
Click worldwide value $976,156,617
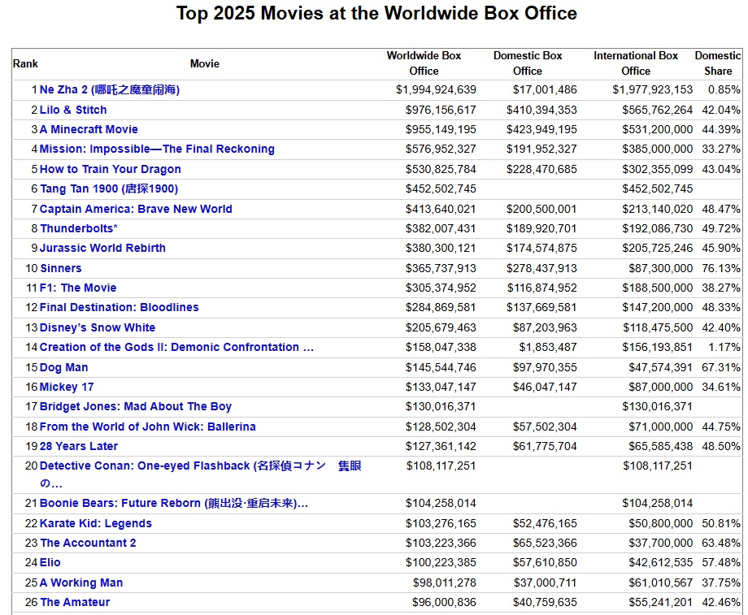[x=441, y=110]
